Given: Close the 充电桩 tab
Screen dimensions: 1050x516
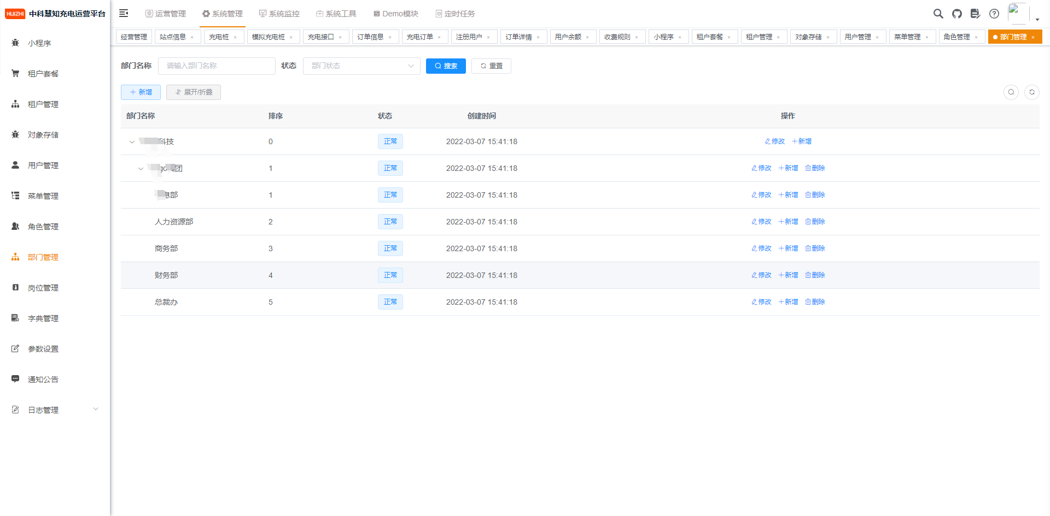Looking at the screenshot, I should (x=235, y=38).
